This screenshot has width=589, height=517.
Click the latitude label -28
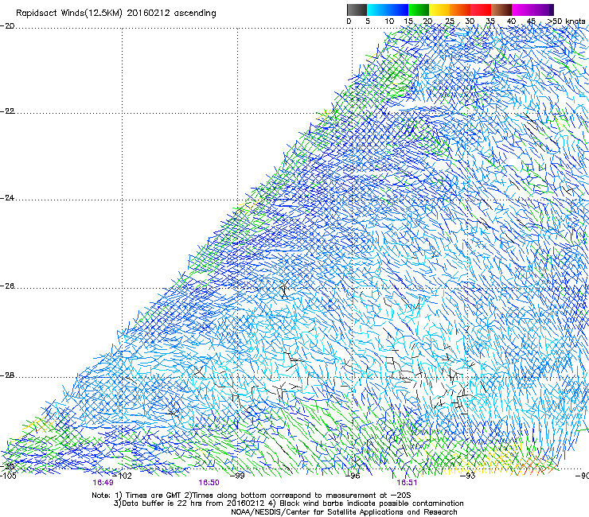[7, 375]
